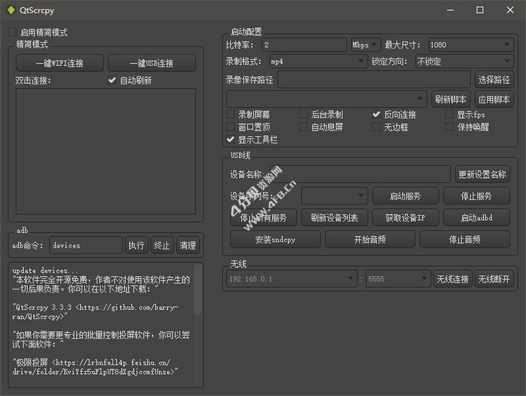Click the 刷新脚本 button

click(451, 99)
